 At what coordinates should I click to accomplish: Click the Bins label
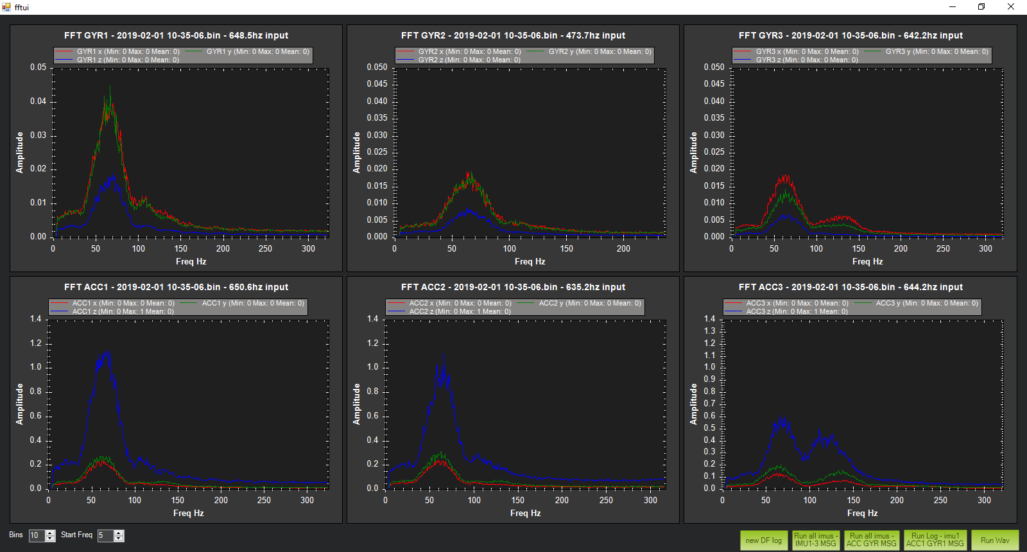pos(16,535)
